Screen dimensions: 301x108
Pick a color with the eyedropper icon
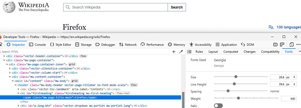coord(181,52)
